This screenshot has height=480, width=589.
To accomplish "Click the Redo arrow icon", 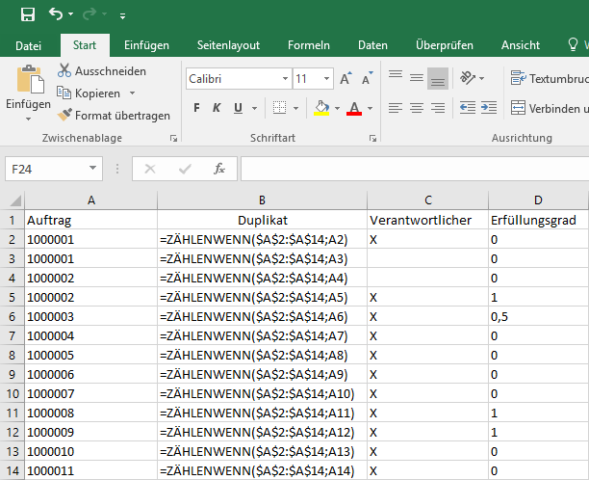I will 90,14.
